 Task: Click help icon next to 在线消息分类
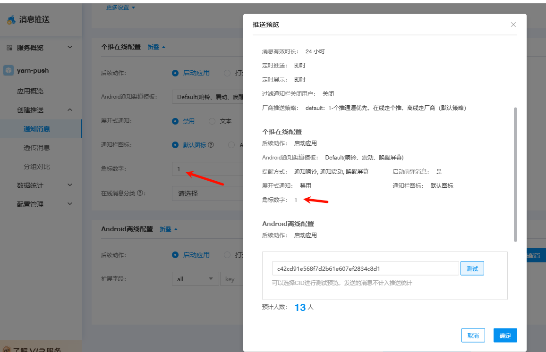(x=140, y=193)
